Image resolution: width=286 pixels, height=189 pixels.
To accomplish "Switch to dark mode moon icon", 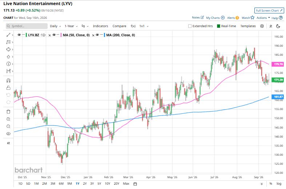I will (x=278, y=26).
